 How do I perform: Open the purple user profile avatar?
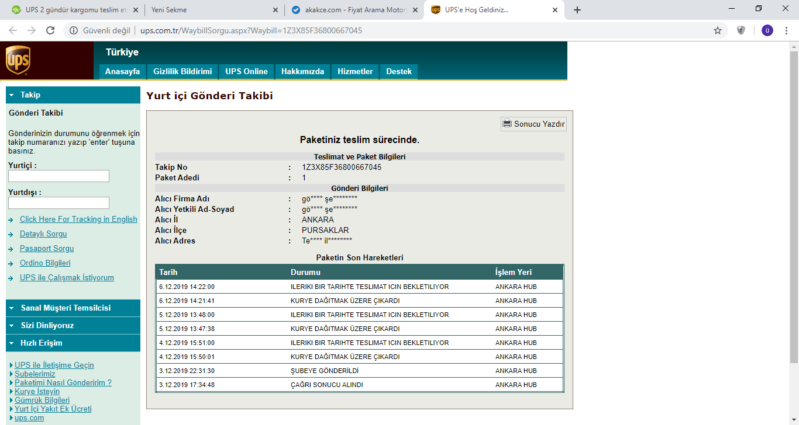[767, 30]
